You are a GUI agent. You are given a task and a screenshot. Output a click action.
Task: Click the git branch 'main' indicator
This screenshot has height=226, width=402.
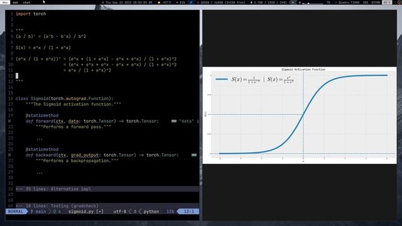coord(38,212)
